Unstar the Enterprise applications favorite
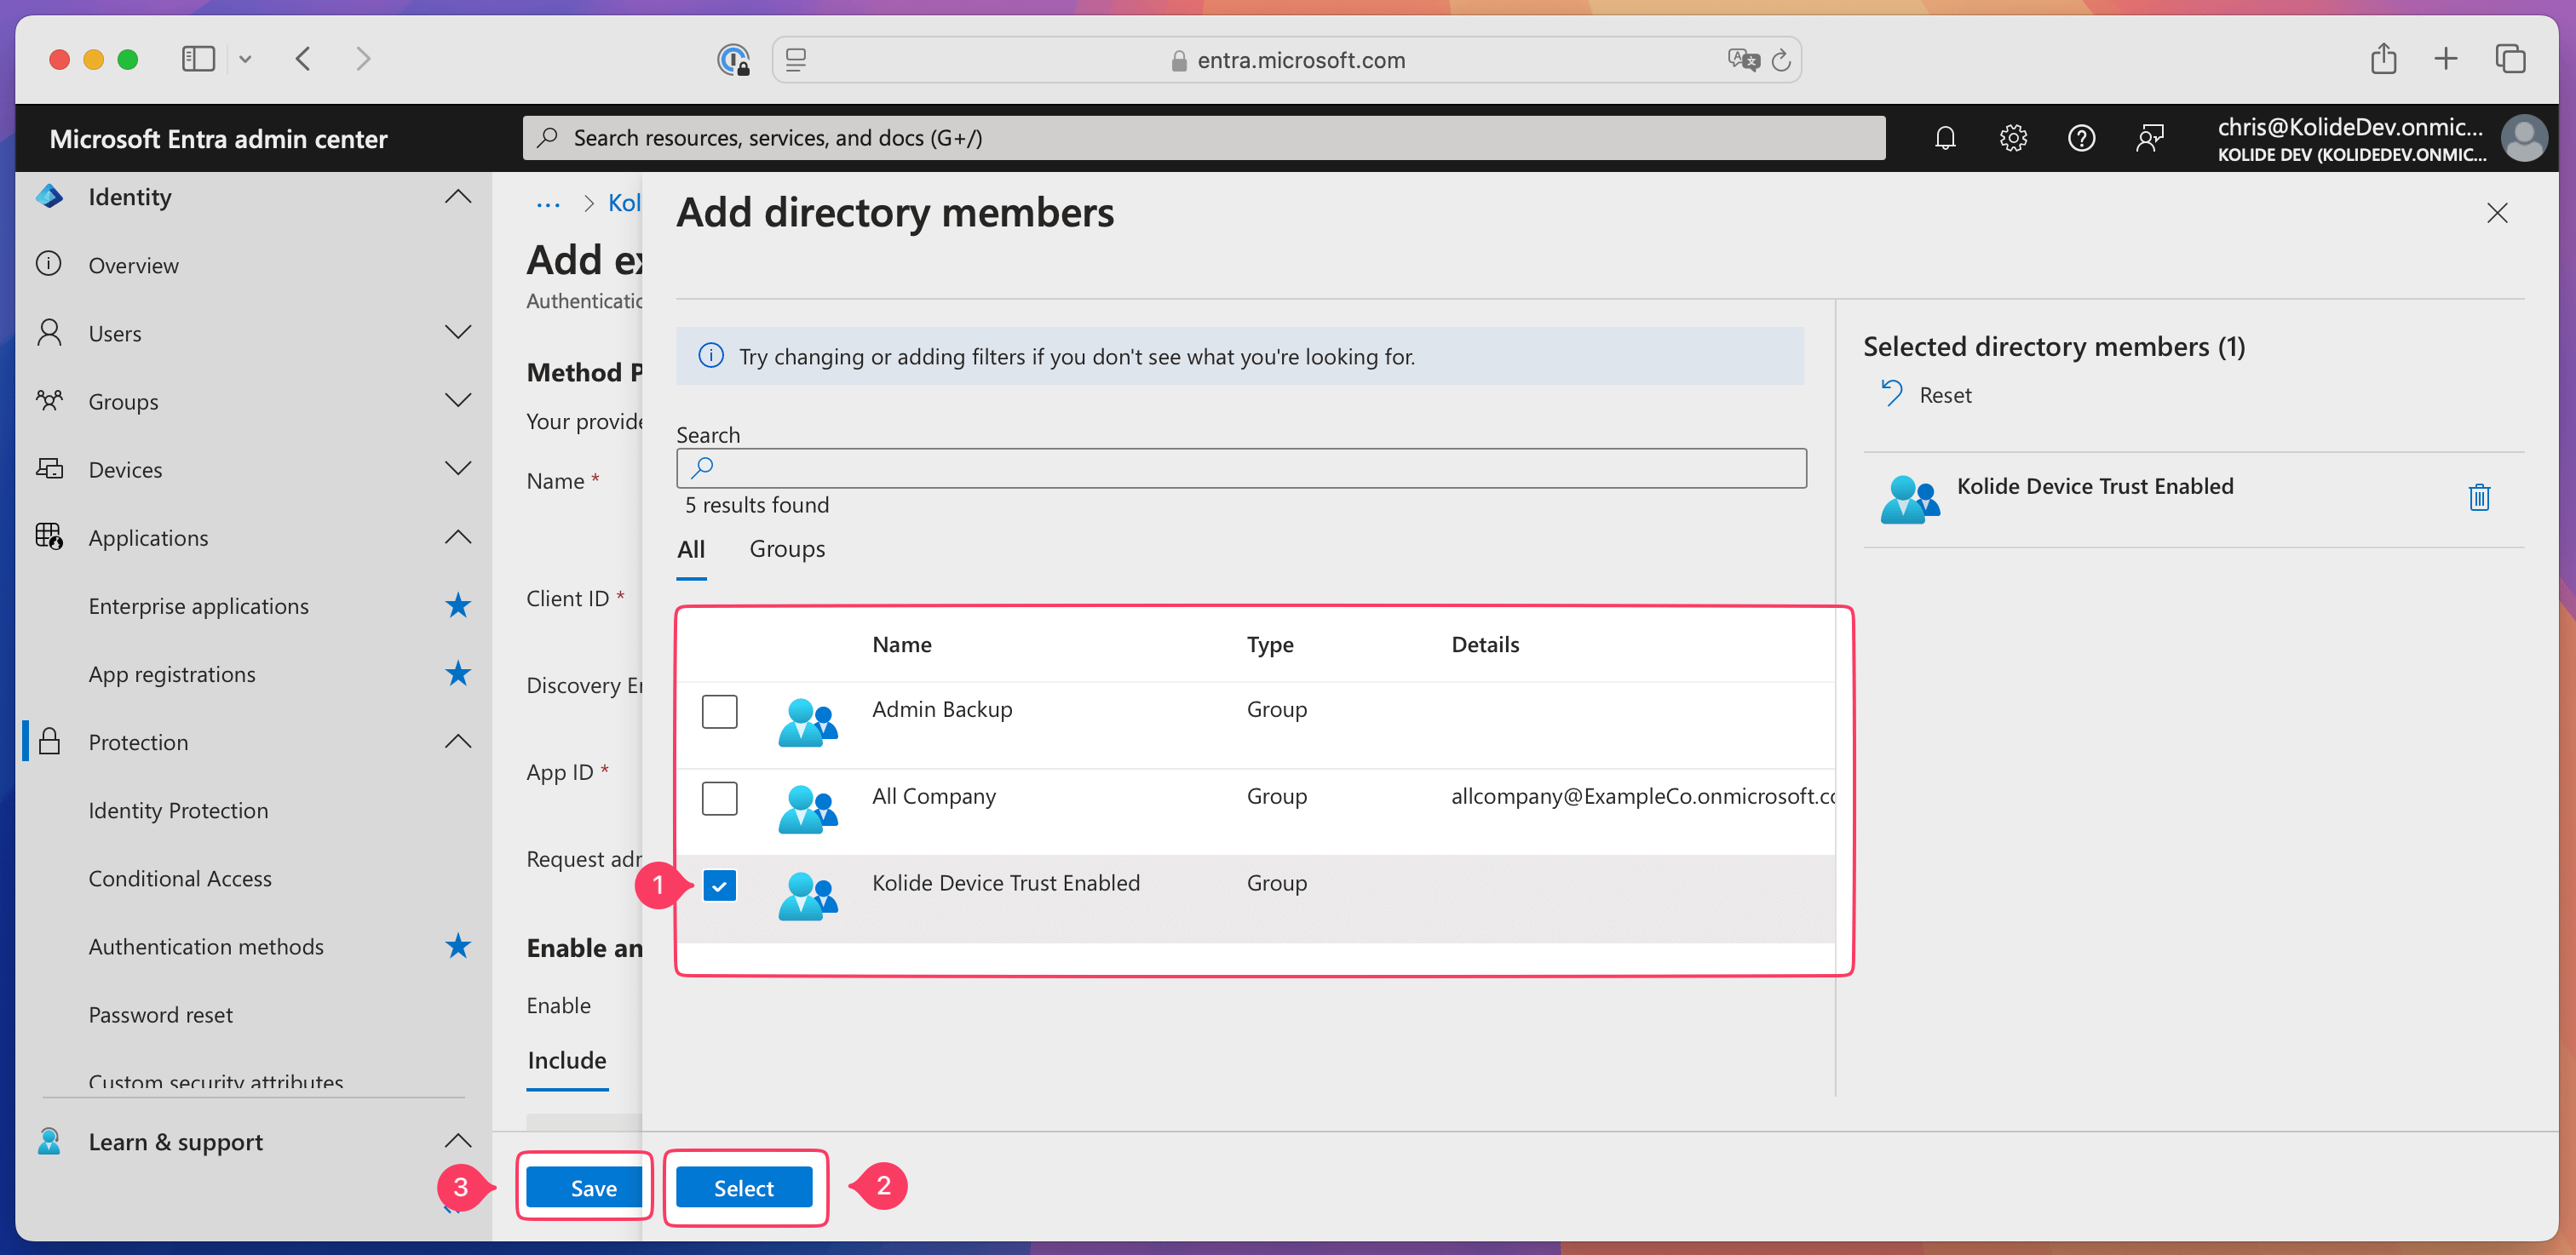The image size is (2576, 1255). [x=458, y=605]
